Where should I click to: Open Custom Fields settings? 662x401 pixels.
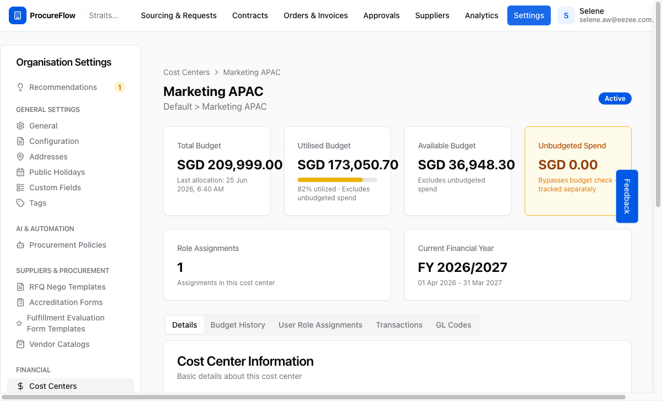[x=55, y=188]
